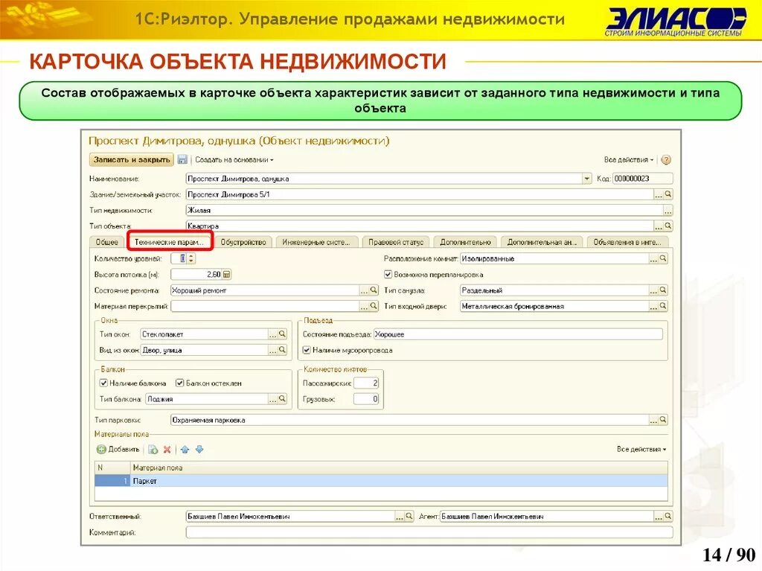This screenshot has width=762, height=571.
Task: Click ellipsis selector for Тип недвижимости
Action: (x=668, y=210)
